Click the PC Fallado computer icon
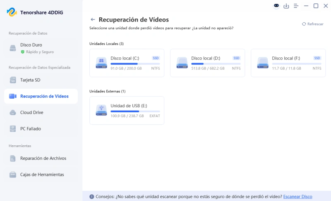Screen dimensions: 331x201 click(13, 129)
